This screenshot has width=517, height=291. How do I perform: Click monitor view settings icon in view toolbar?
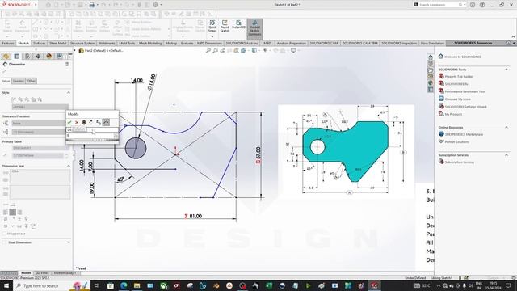293,50
